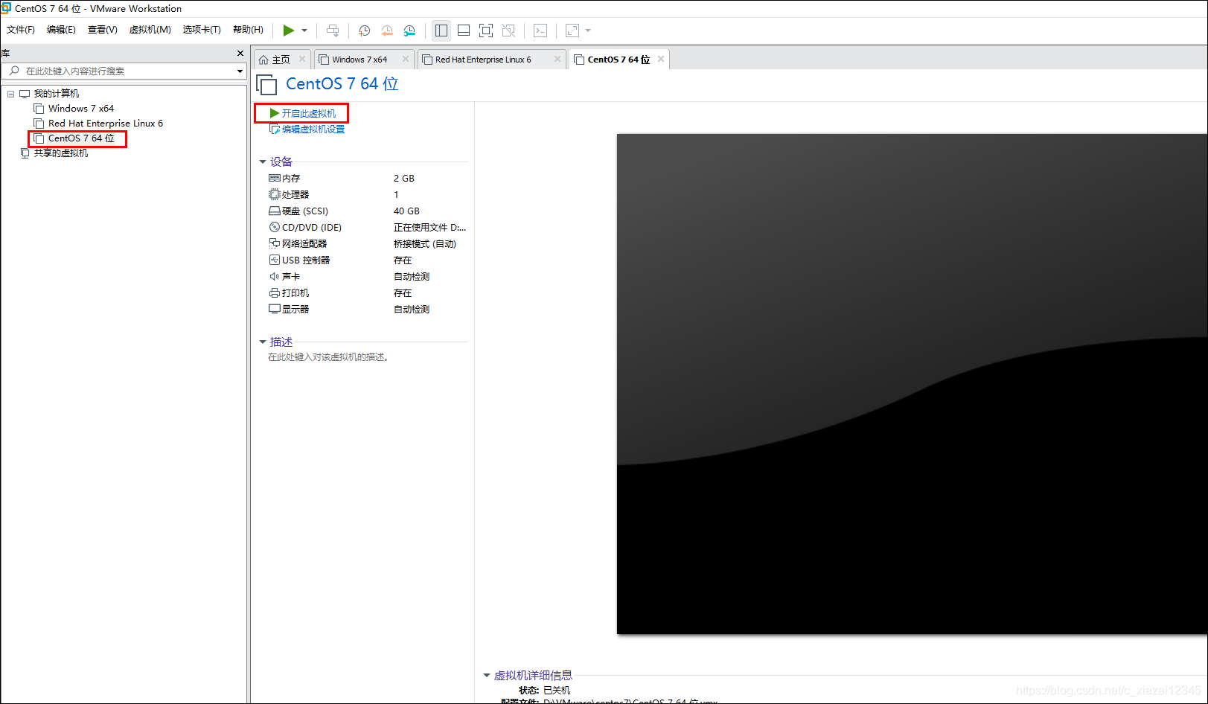Click the 处理器 processor device icon
Viewport: 1208px width, 704px height.
[275, 195]
